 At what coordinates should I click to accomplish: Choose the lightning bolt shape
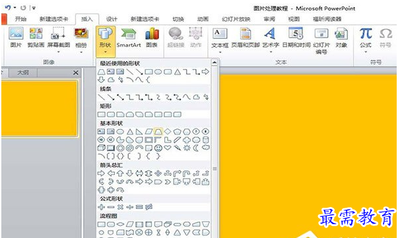178,148
